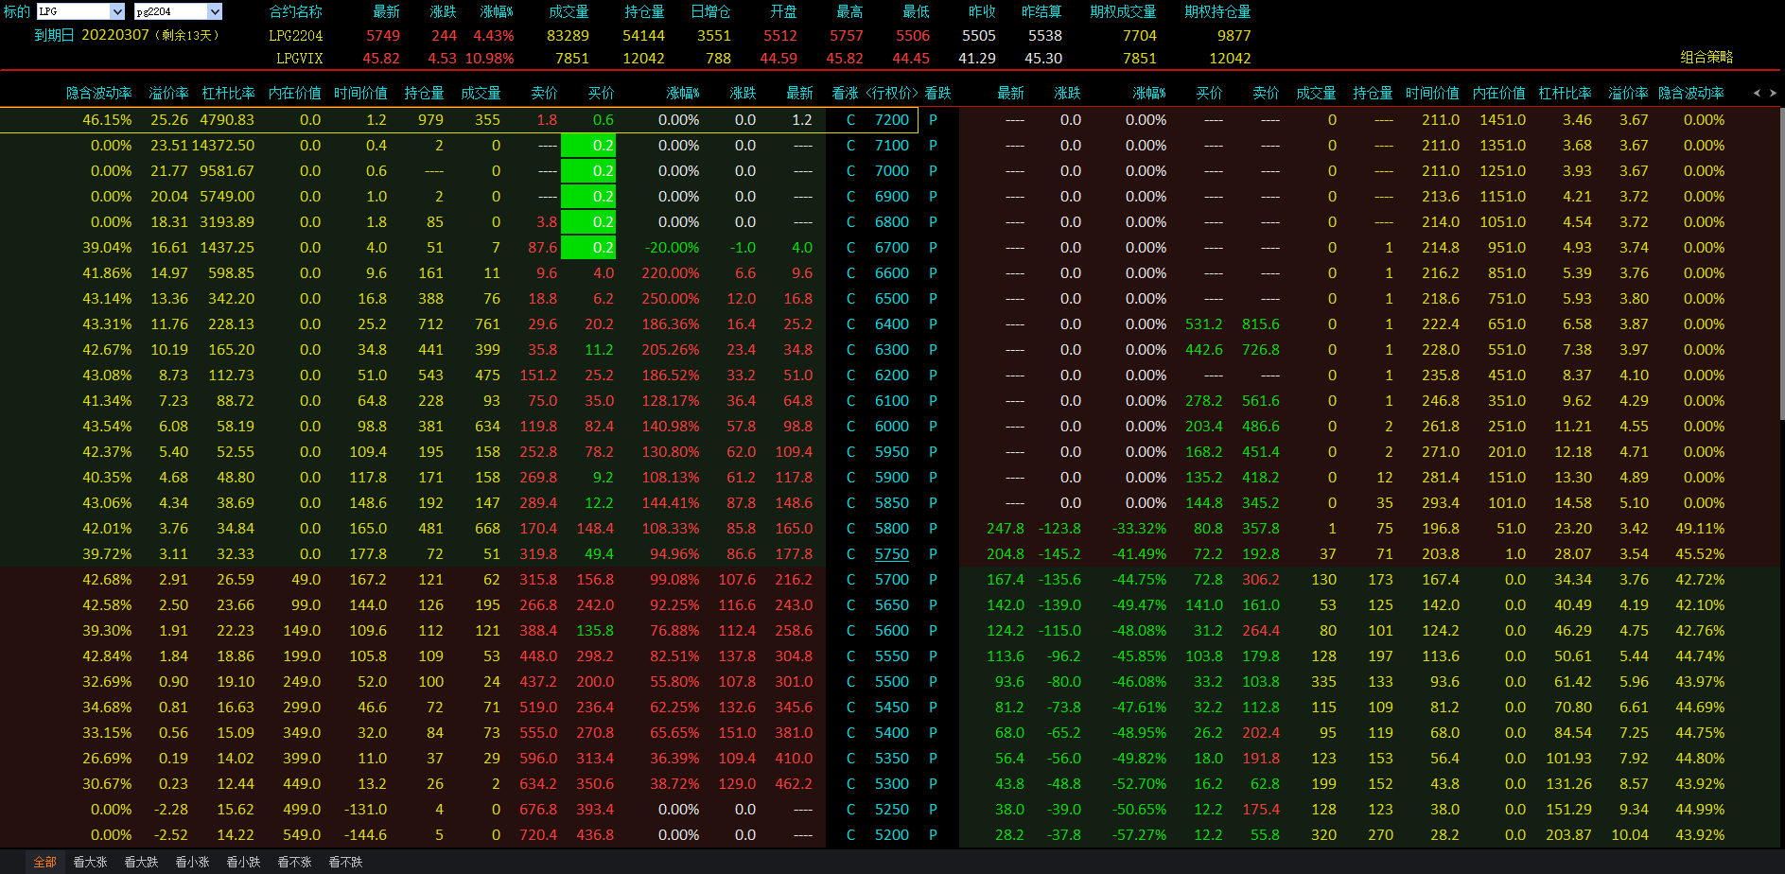Click the green 0.2 bid in the 6700 row
1785x874 pixels.
(x=588, y=248)
